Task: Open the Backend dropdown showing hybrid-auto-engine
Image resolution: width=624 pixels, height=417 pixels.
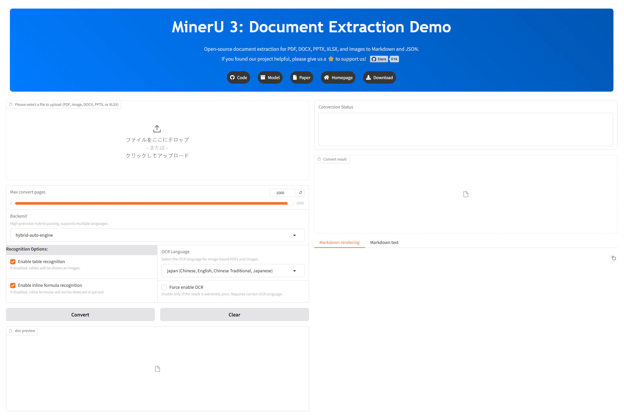Action: click(x=157, y=235)
